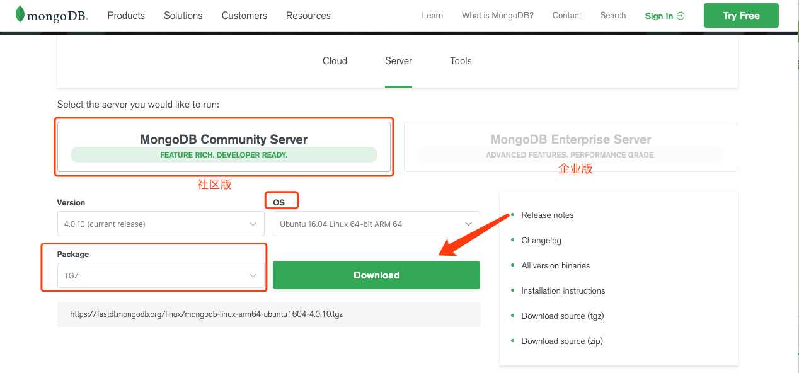The width and height of the screenshot is (799, 373).
Task: Open the OS dropdown Ubuntu 16.04
Action: click(x=376, y=224)
